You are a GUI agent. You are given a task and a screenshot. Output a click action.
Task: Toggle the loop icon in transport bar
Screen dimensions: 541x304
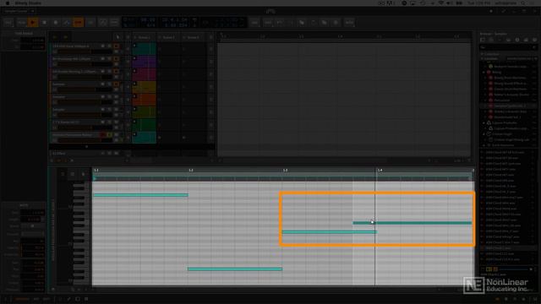click(90, 23)
